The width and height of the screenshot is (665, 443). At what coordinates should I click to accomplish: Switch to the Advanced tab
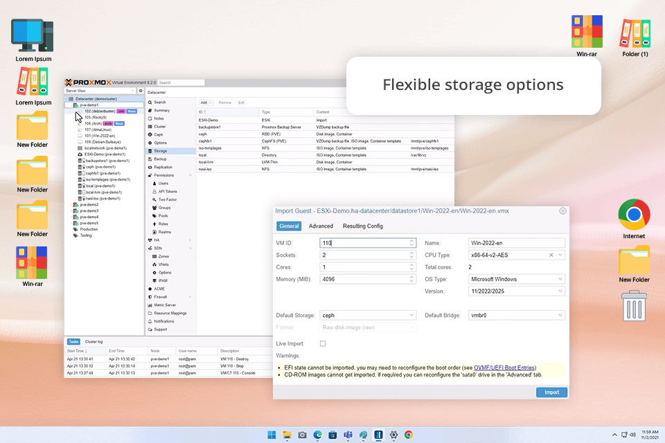tap(321, 226)
